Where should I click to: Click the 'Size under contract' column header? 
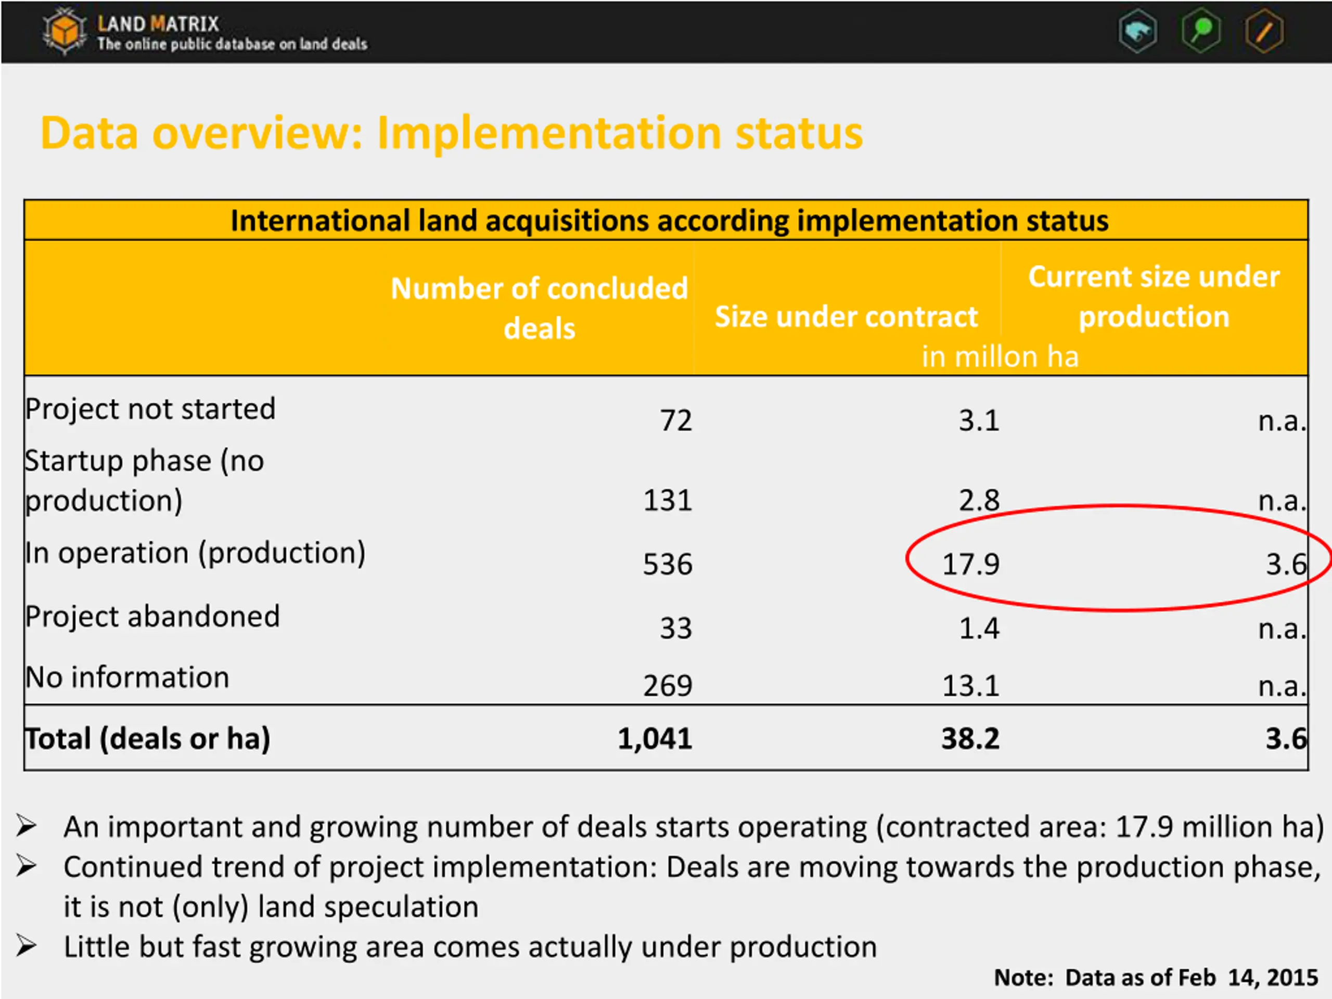[x=846, y=317]
